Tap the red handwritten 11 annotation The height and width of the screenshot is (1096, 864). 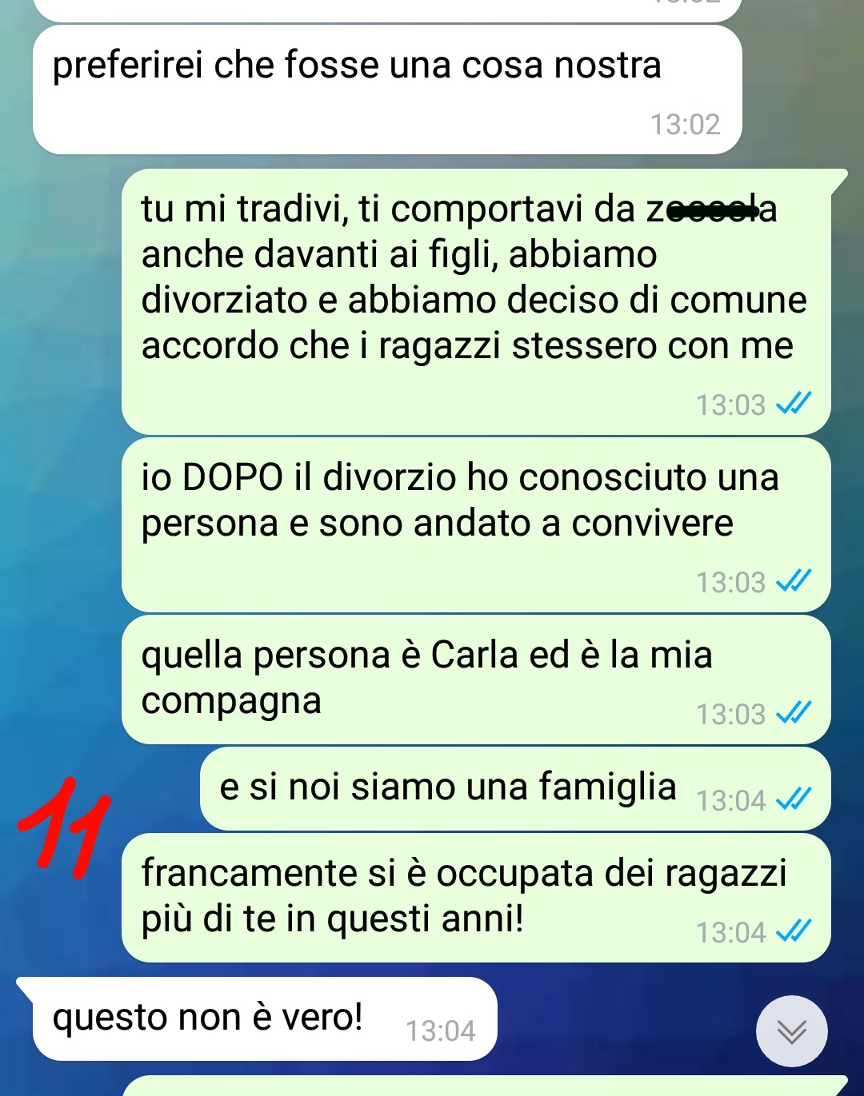(x=64, y=827)
